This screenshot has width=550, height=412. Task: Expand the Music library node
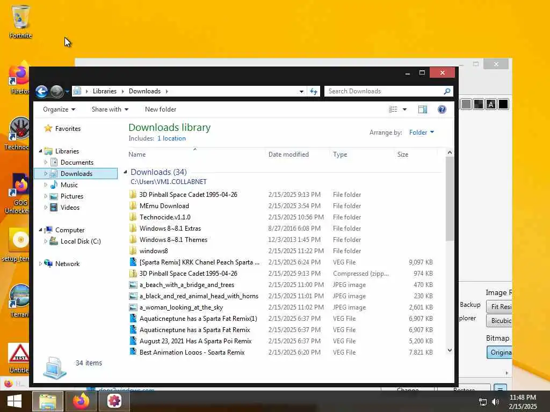(46, 185)
